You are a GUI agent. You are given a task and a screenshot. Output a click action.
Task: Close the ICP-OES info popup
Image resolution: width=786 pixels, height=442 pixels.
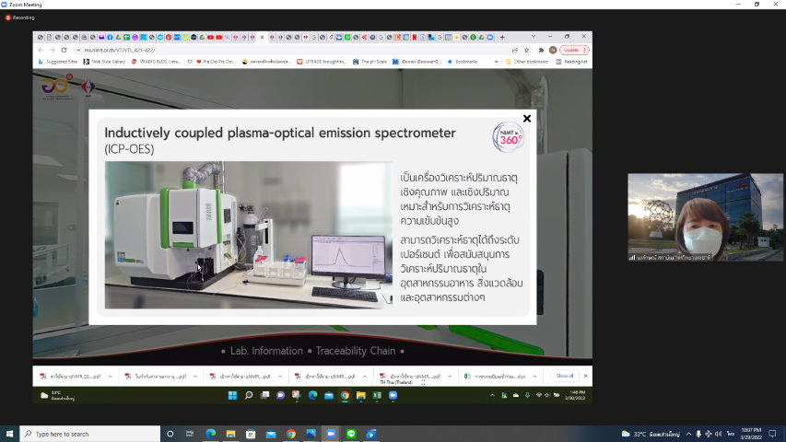coord(527,119)
